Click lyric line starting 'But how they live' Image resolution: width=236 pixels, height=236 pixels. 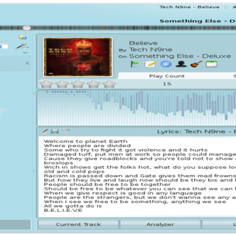pos(140,181)
